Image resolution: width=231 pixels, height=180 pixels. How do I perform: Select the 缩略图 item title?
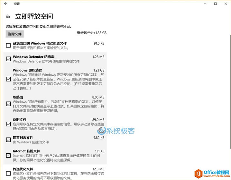pos(18,97)
